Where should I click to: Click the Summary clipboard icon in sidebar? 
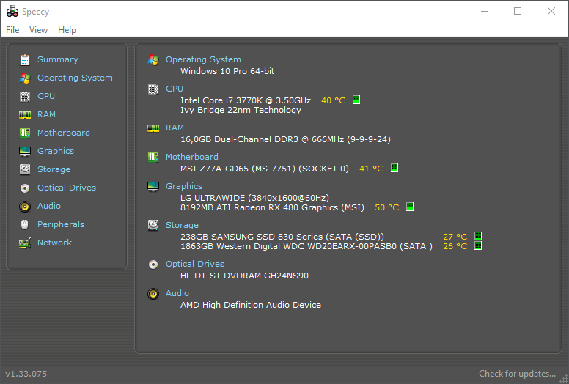pos(25,60)
